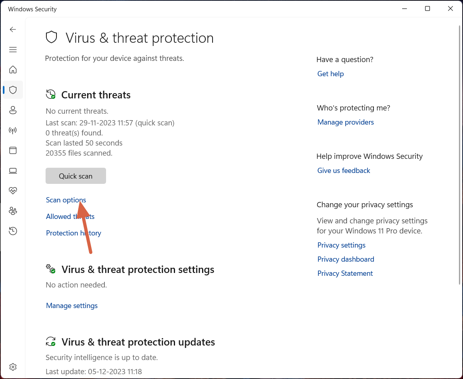463x379 pixels.
Task: Open Manage providers
Action: 346,122
